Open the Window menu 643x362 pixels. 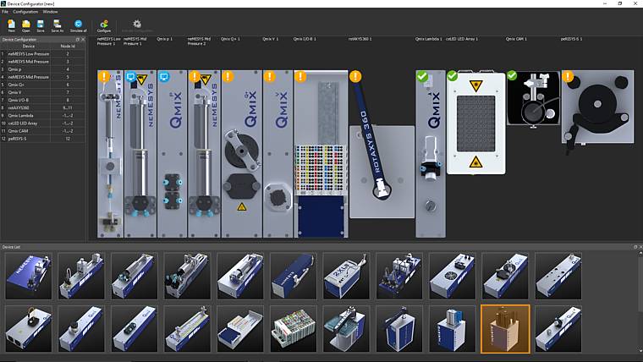(x=51, y=12)
